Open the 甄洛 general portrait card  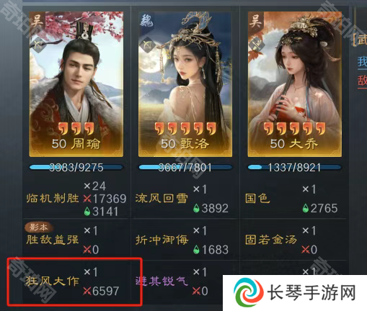click(x=185, y=84)
